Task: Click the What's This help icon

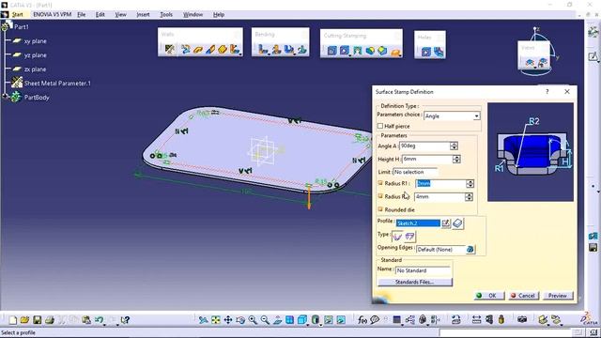Action: (125, 319)
